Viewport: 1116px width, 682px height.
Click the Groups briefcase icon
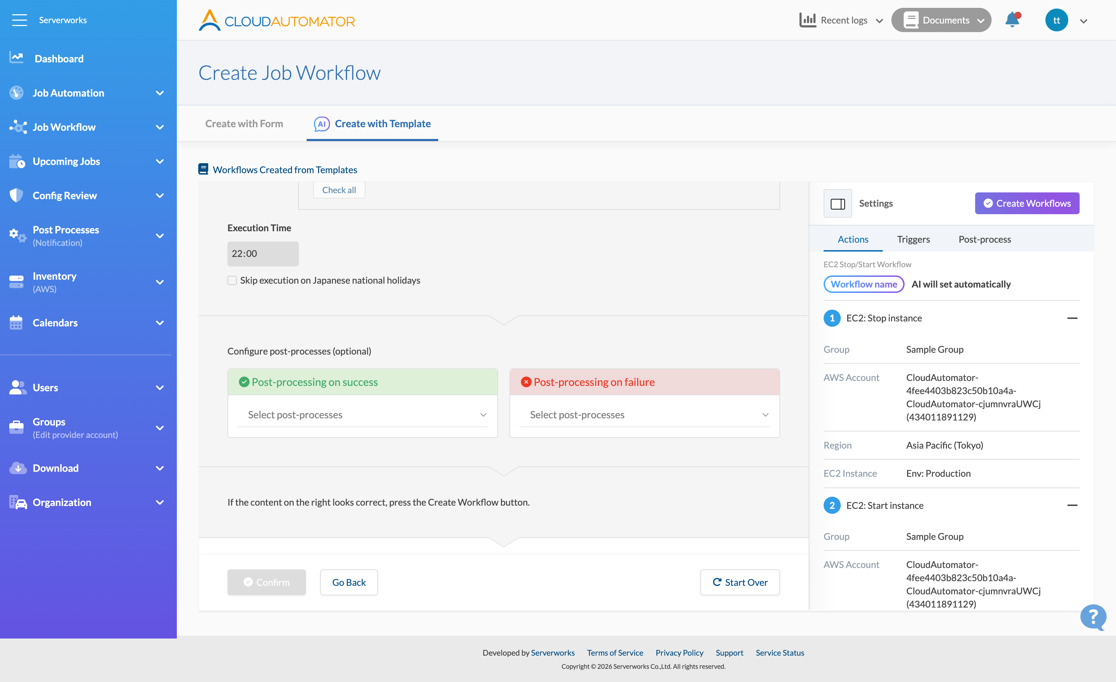point(16,428)
